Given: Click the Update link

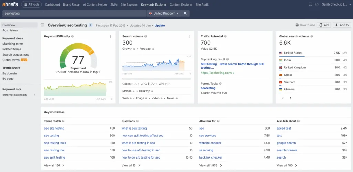Looking at the screenshot, I should (x=160, y=26).
